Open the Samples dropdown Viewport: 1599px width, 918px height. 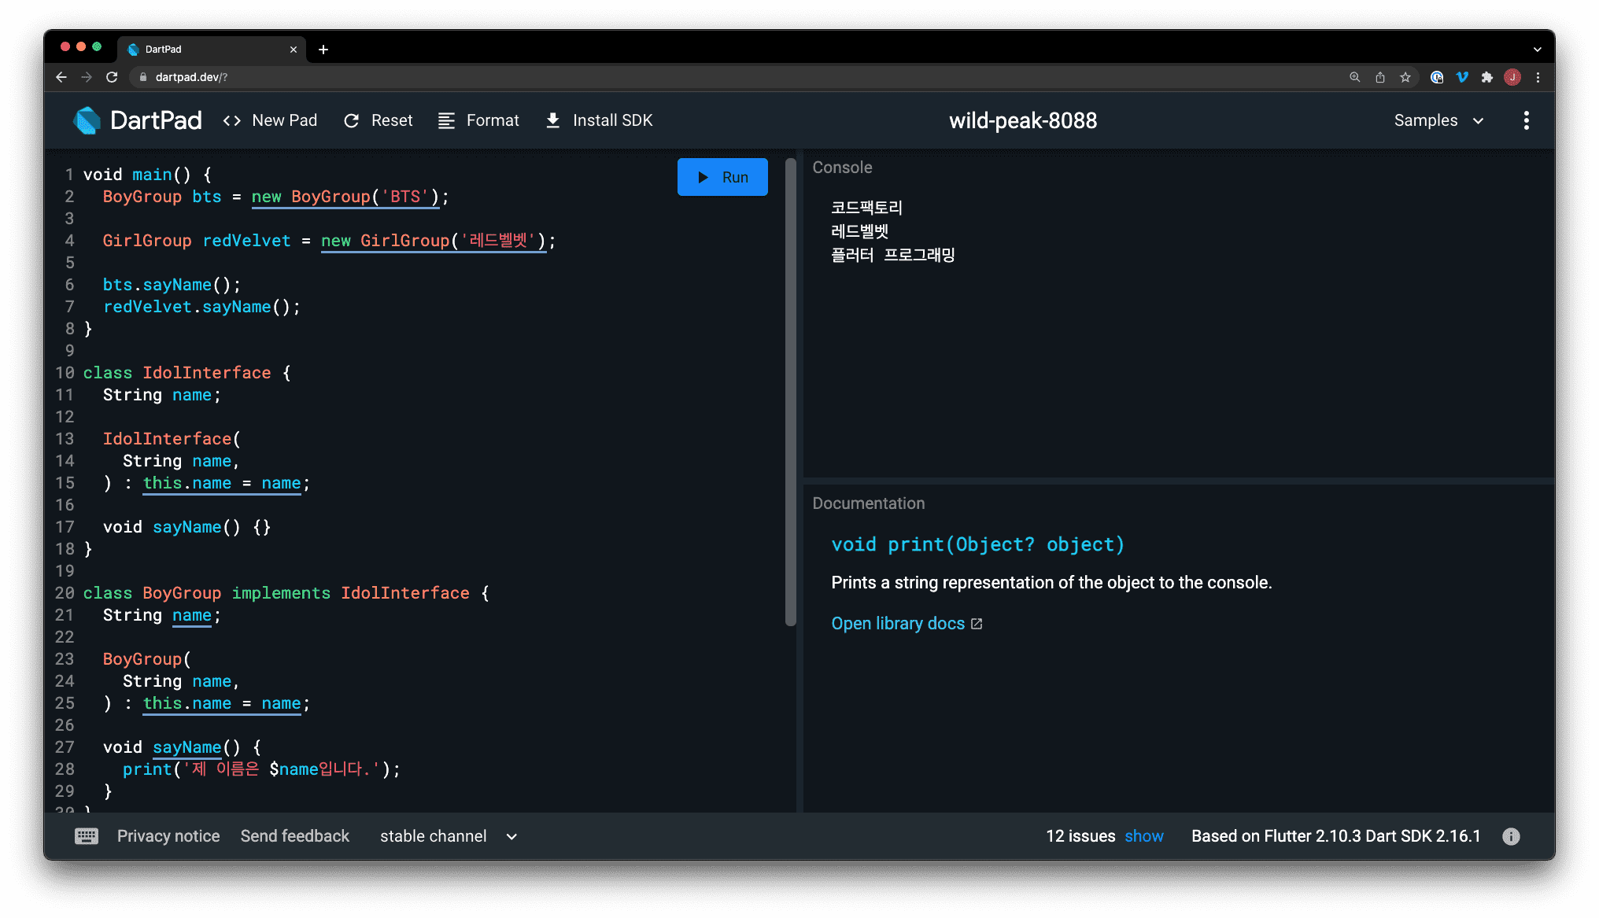(x=1438, y=120)
